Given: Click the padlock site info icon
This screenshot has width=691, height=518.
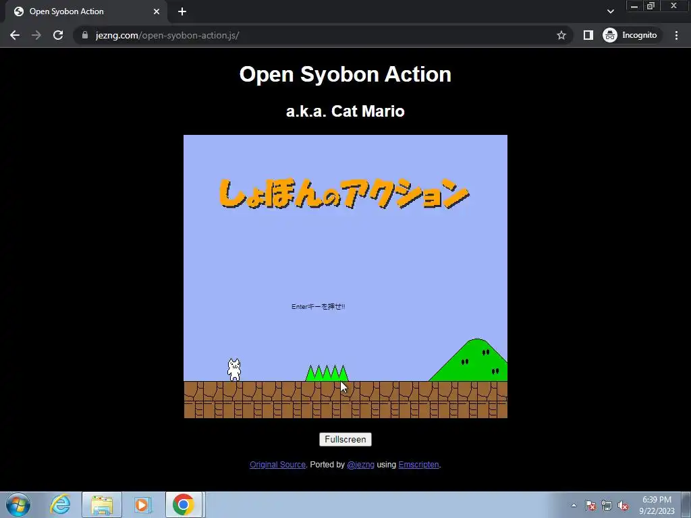Looking at the screenshot, I should (x=85, y=35).
